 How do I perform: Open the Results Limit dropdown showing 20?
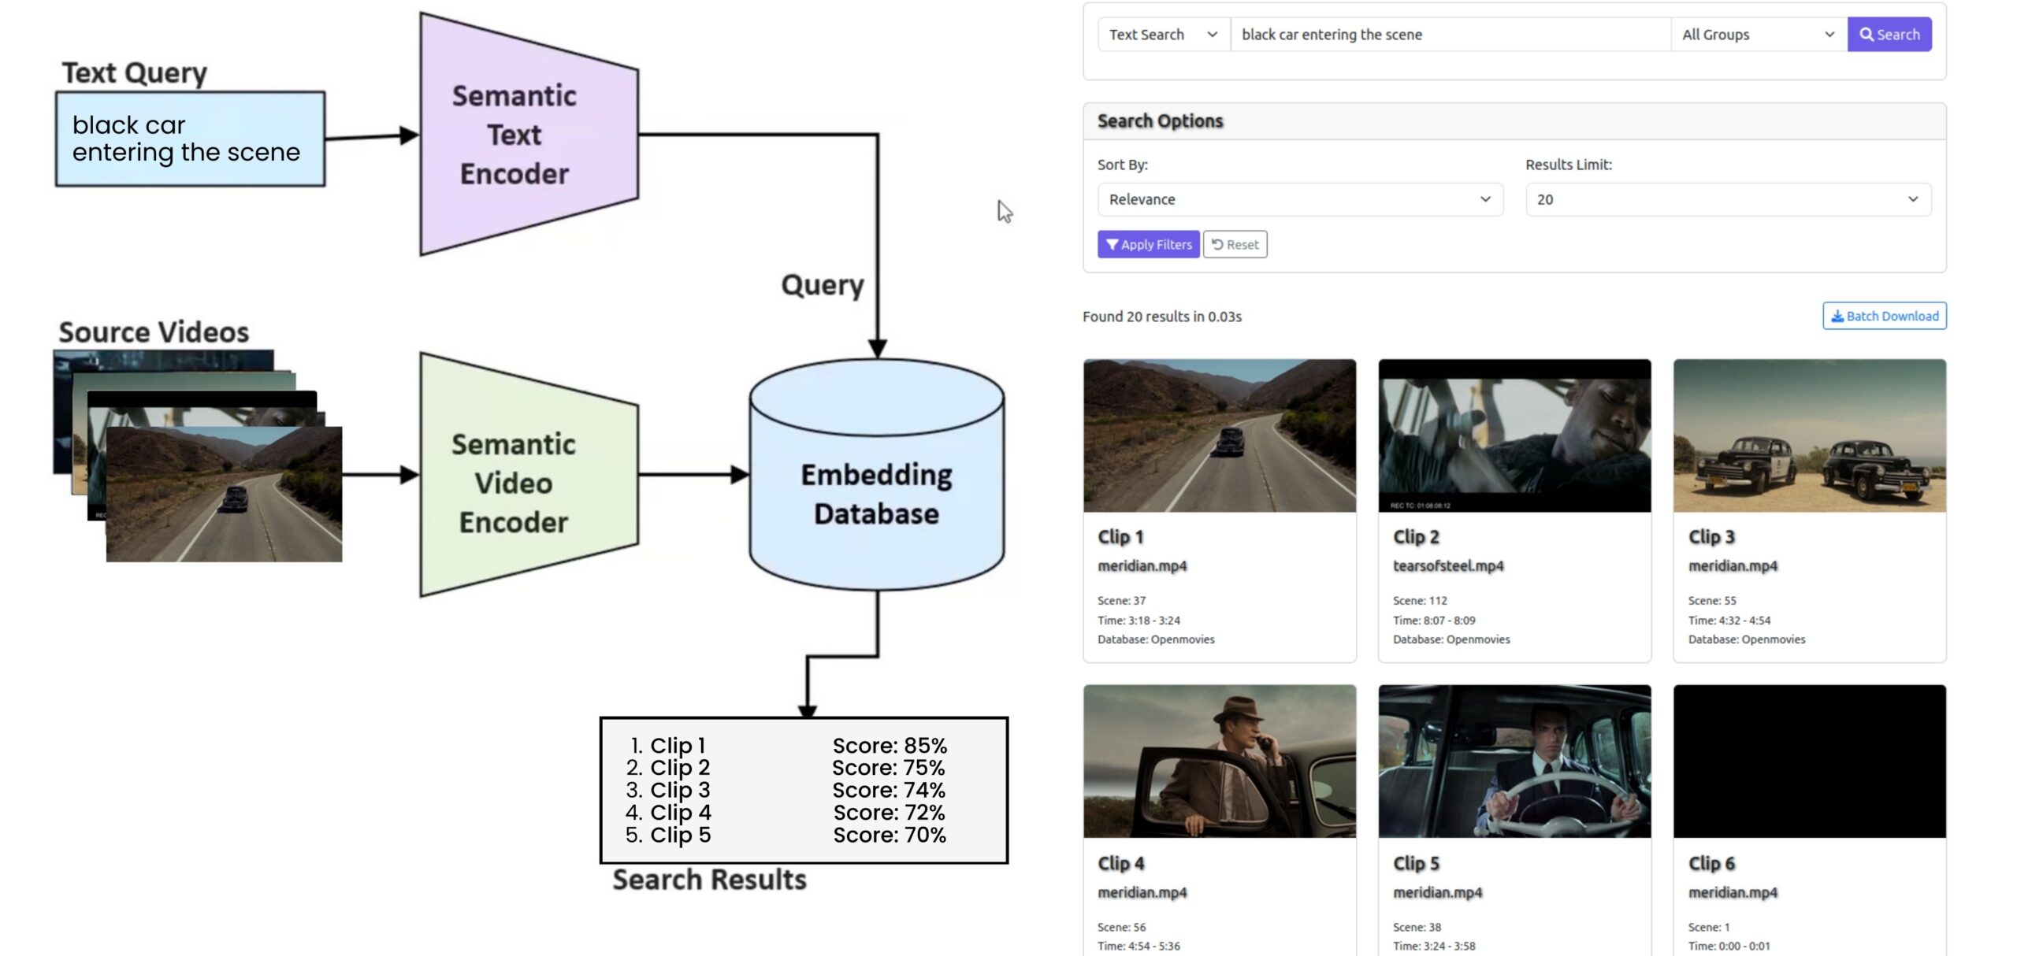click(x=1728, y=199)
